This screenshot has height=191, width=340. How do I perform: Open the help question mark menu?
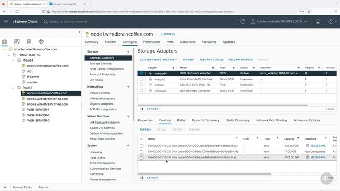coord(332,21)
